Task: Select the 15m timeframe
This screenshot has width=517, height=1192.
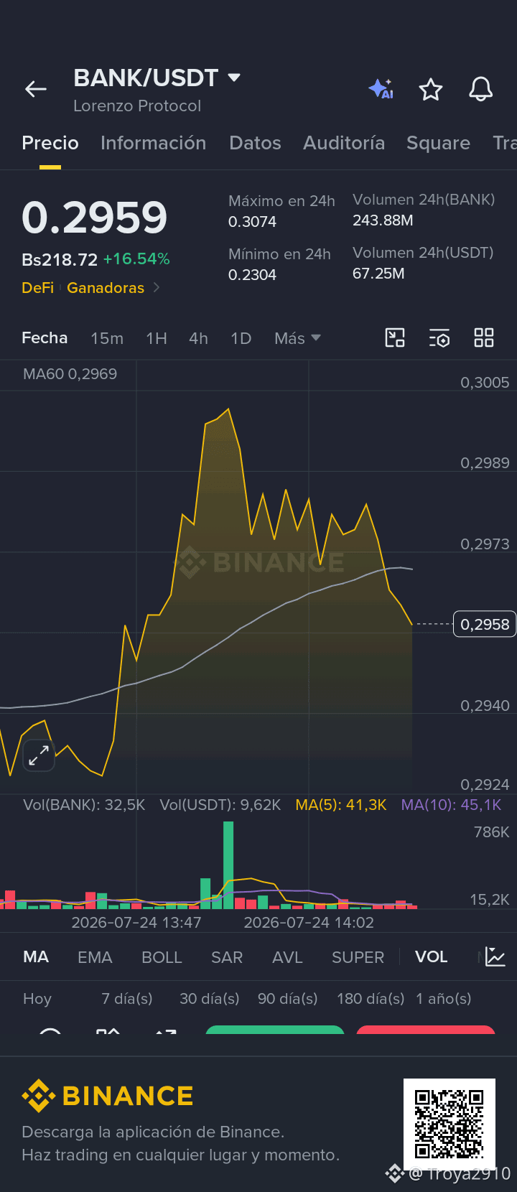Action: tap(107, 338)
